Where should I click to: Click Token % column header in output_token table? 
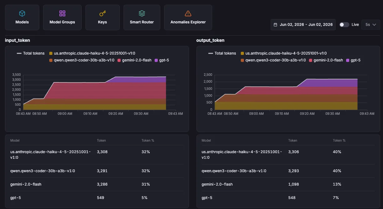(339, 141)
